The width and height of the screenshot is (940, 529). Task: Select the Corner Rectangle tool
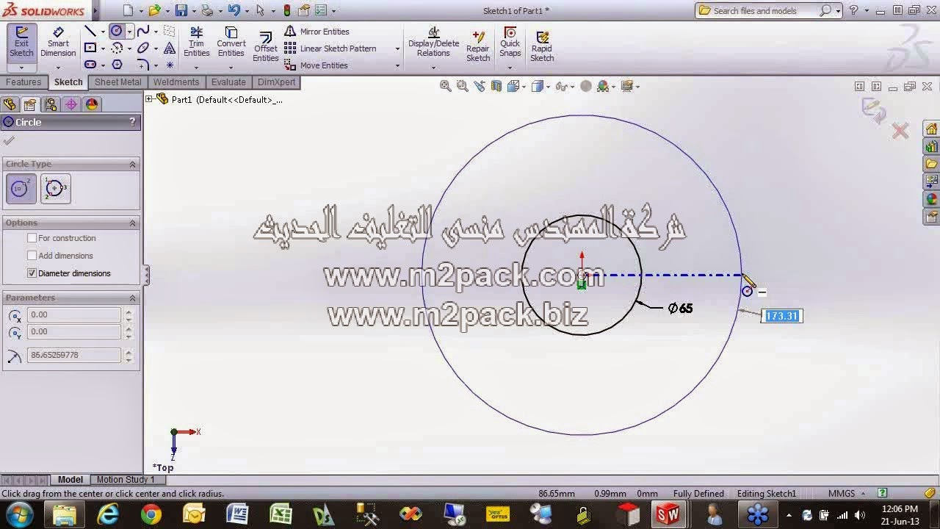point(90,48)
